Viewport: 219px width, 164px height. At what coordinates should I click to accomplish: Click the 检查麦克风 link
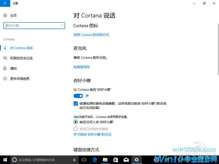(x=81, y=67)
